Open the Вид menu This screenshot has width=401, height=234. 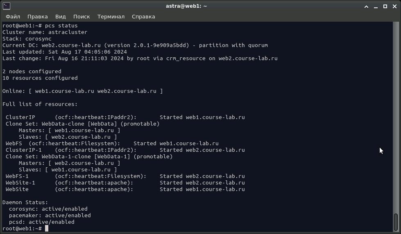[60, 16]
